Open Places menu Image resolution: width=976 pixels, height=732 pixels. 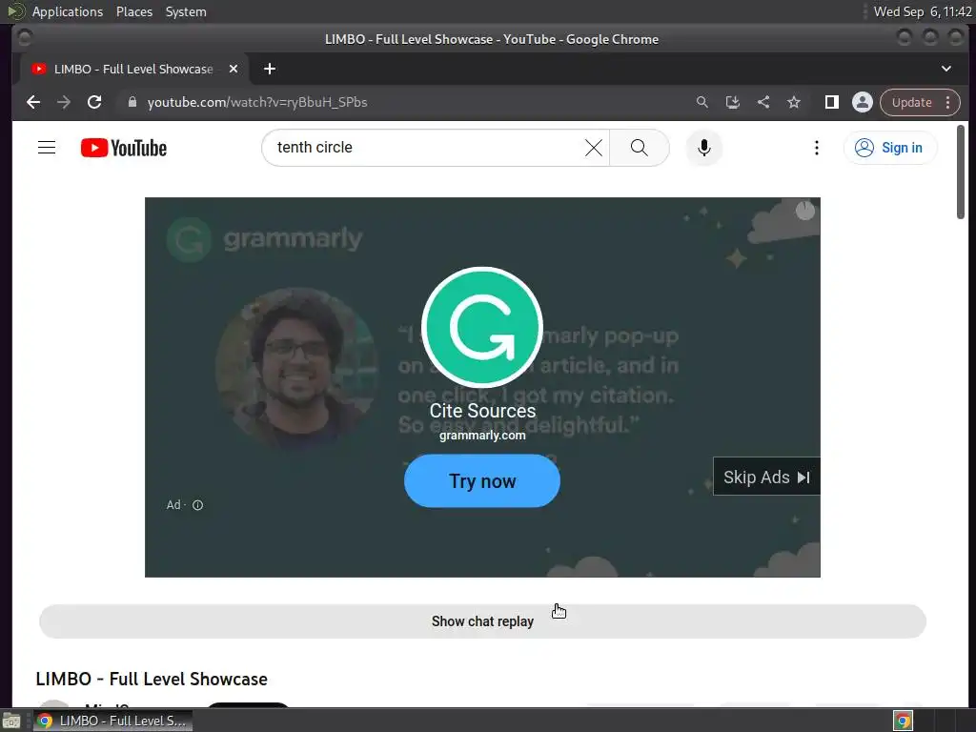click(134, 11)
